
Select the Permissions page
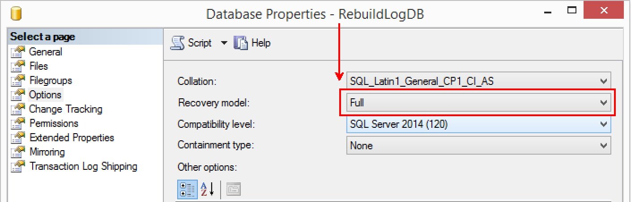54,123
